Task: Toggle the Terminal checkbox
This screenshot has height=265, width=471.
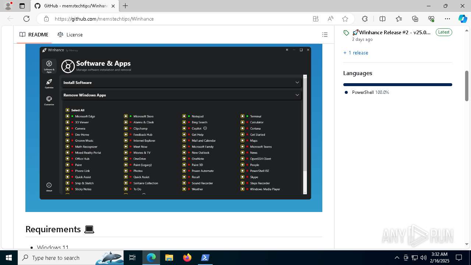Action: coord(242,116)
